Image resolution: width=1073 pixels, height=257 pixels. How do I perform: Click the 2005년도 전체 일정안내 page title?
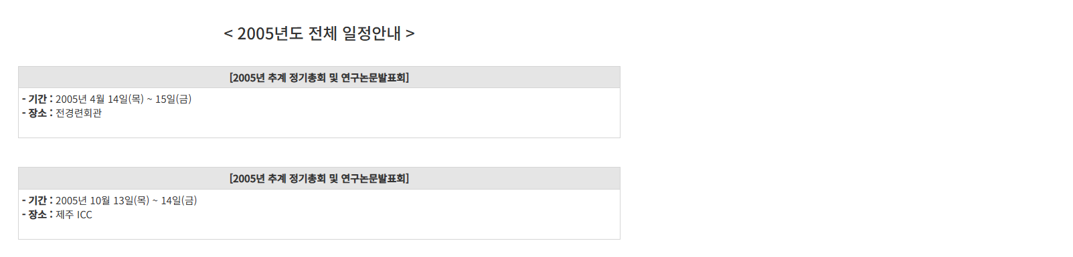tap(319, 33)
